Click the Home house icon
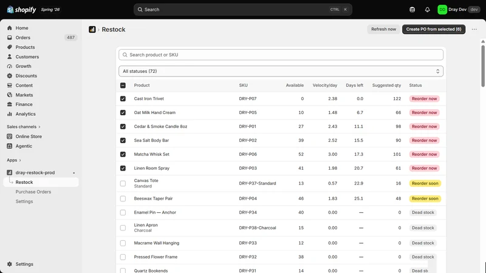Screen dimensions: 486x273 point(10,28)
